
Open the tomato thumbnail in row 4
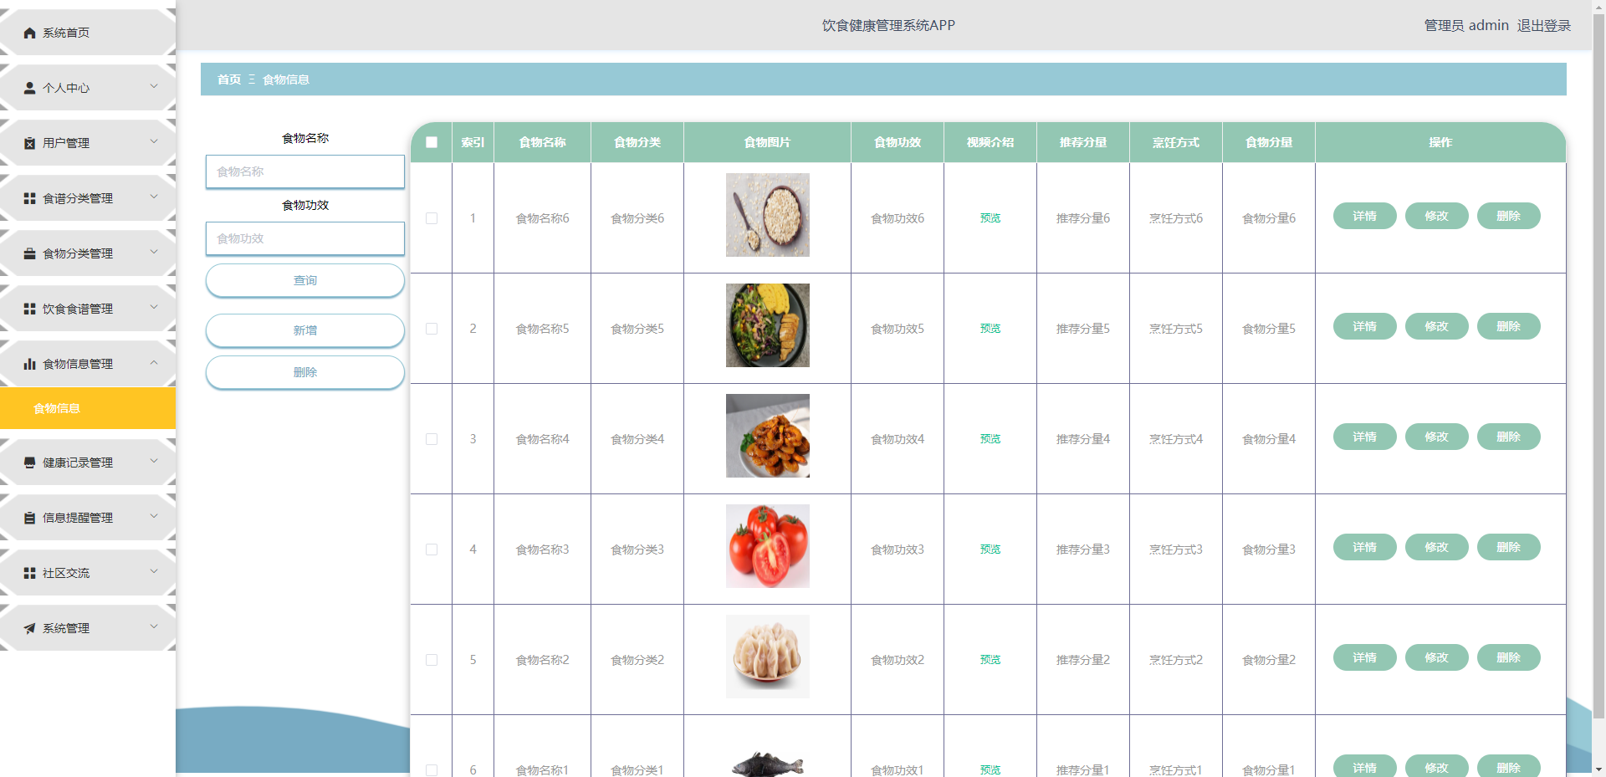click(768, 546)
